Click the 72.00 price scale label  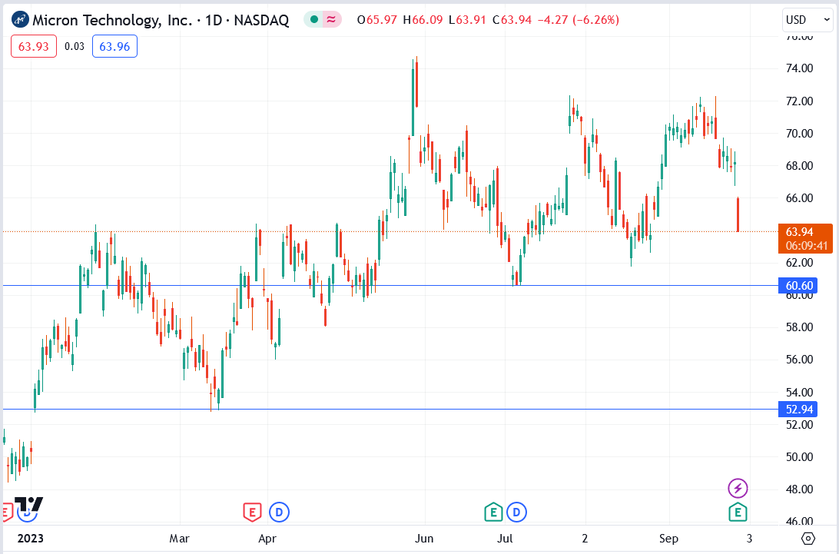pos(799,101)
